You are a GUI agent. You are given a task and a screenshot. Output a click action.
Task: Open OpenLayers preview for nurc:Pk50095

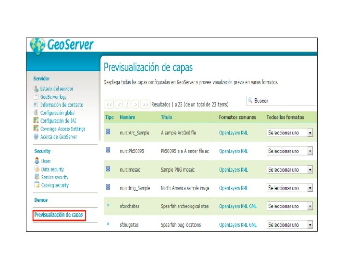click(x=230, y=151)
